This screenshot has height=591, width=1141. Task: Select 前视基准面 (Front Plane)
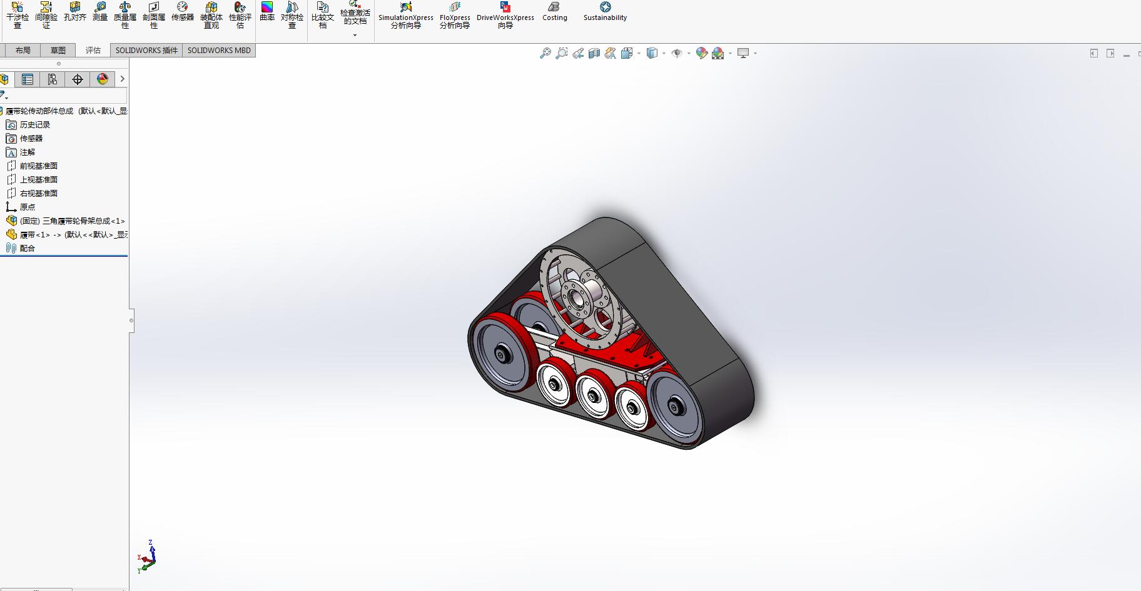pyautogui.click(x=32, y=166)
